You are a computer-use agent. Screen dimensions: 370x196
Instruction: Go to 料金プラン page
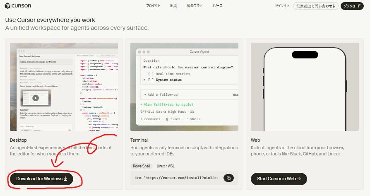tap(194, 6)
